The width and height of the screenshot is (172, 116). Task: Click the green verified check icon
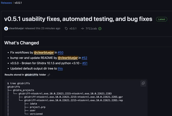coord(100,28)
